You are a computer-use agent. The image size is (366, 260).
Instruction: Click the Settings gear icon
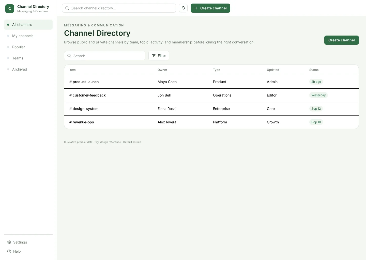(9, 242)
